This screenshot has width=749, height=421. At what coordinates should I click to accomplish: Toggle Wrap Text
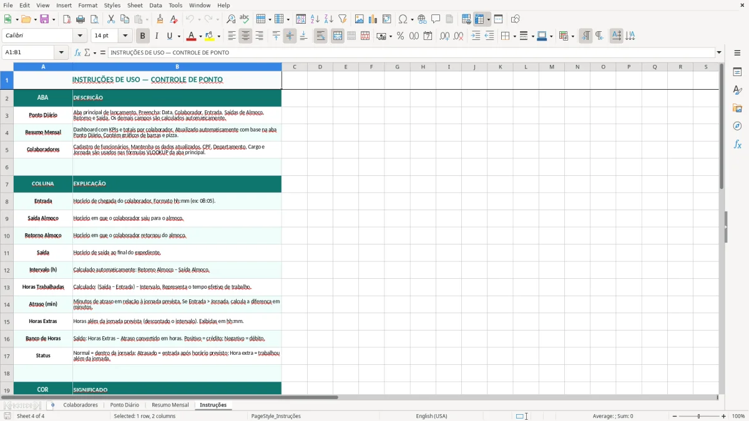click(320, 36)
